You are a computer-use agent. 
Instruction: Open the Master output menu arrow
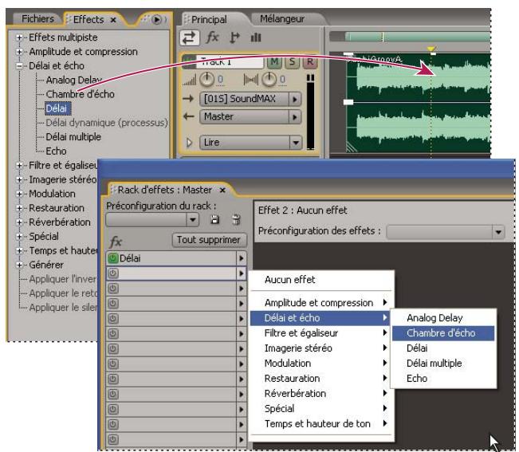point(295,117)
